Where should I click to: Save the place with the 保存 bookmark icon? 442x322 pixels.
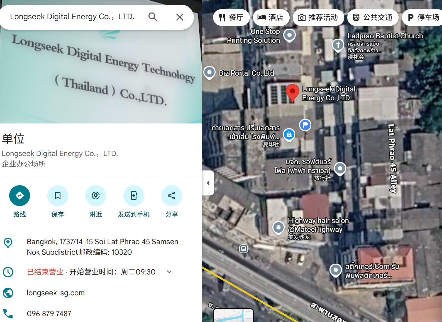(x=58, y=195)
